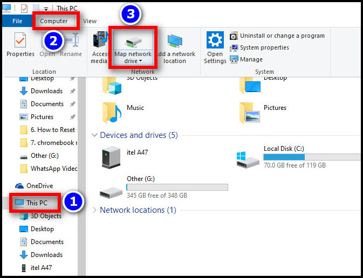Click the pin icon next to Pictures
The height and width of the screenshot is (278, 363).
[x=73, y=117]
